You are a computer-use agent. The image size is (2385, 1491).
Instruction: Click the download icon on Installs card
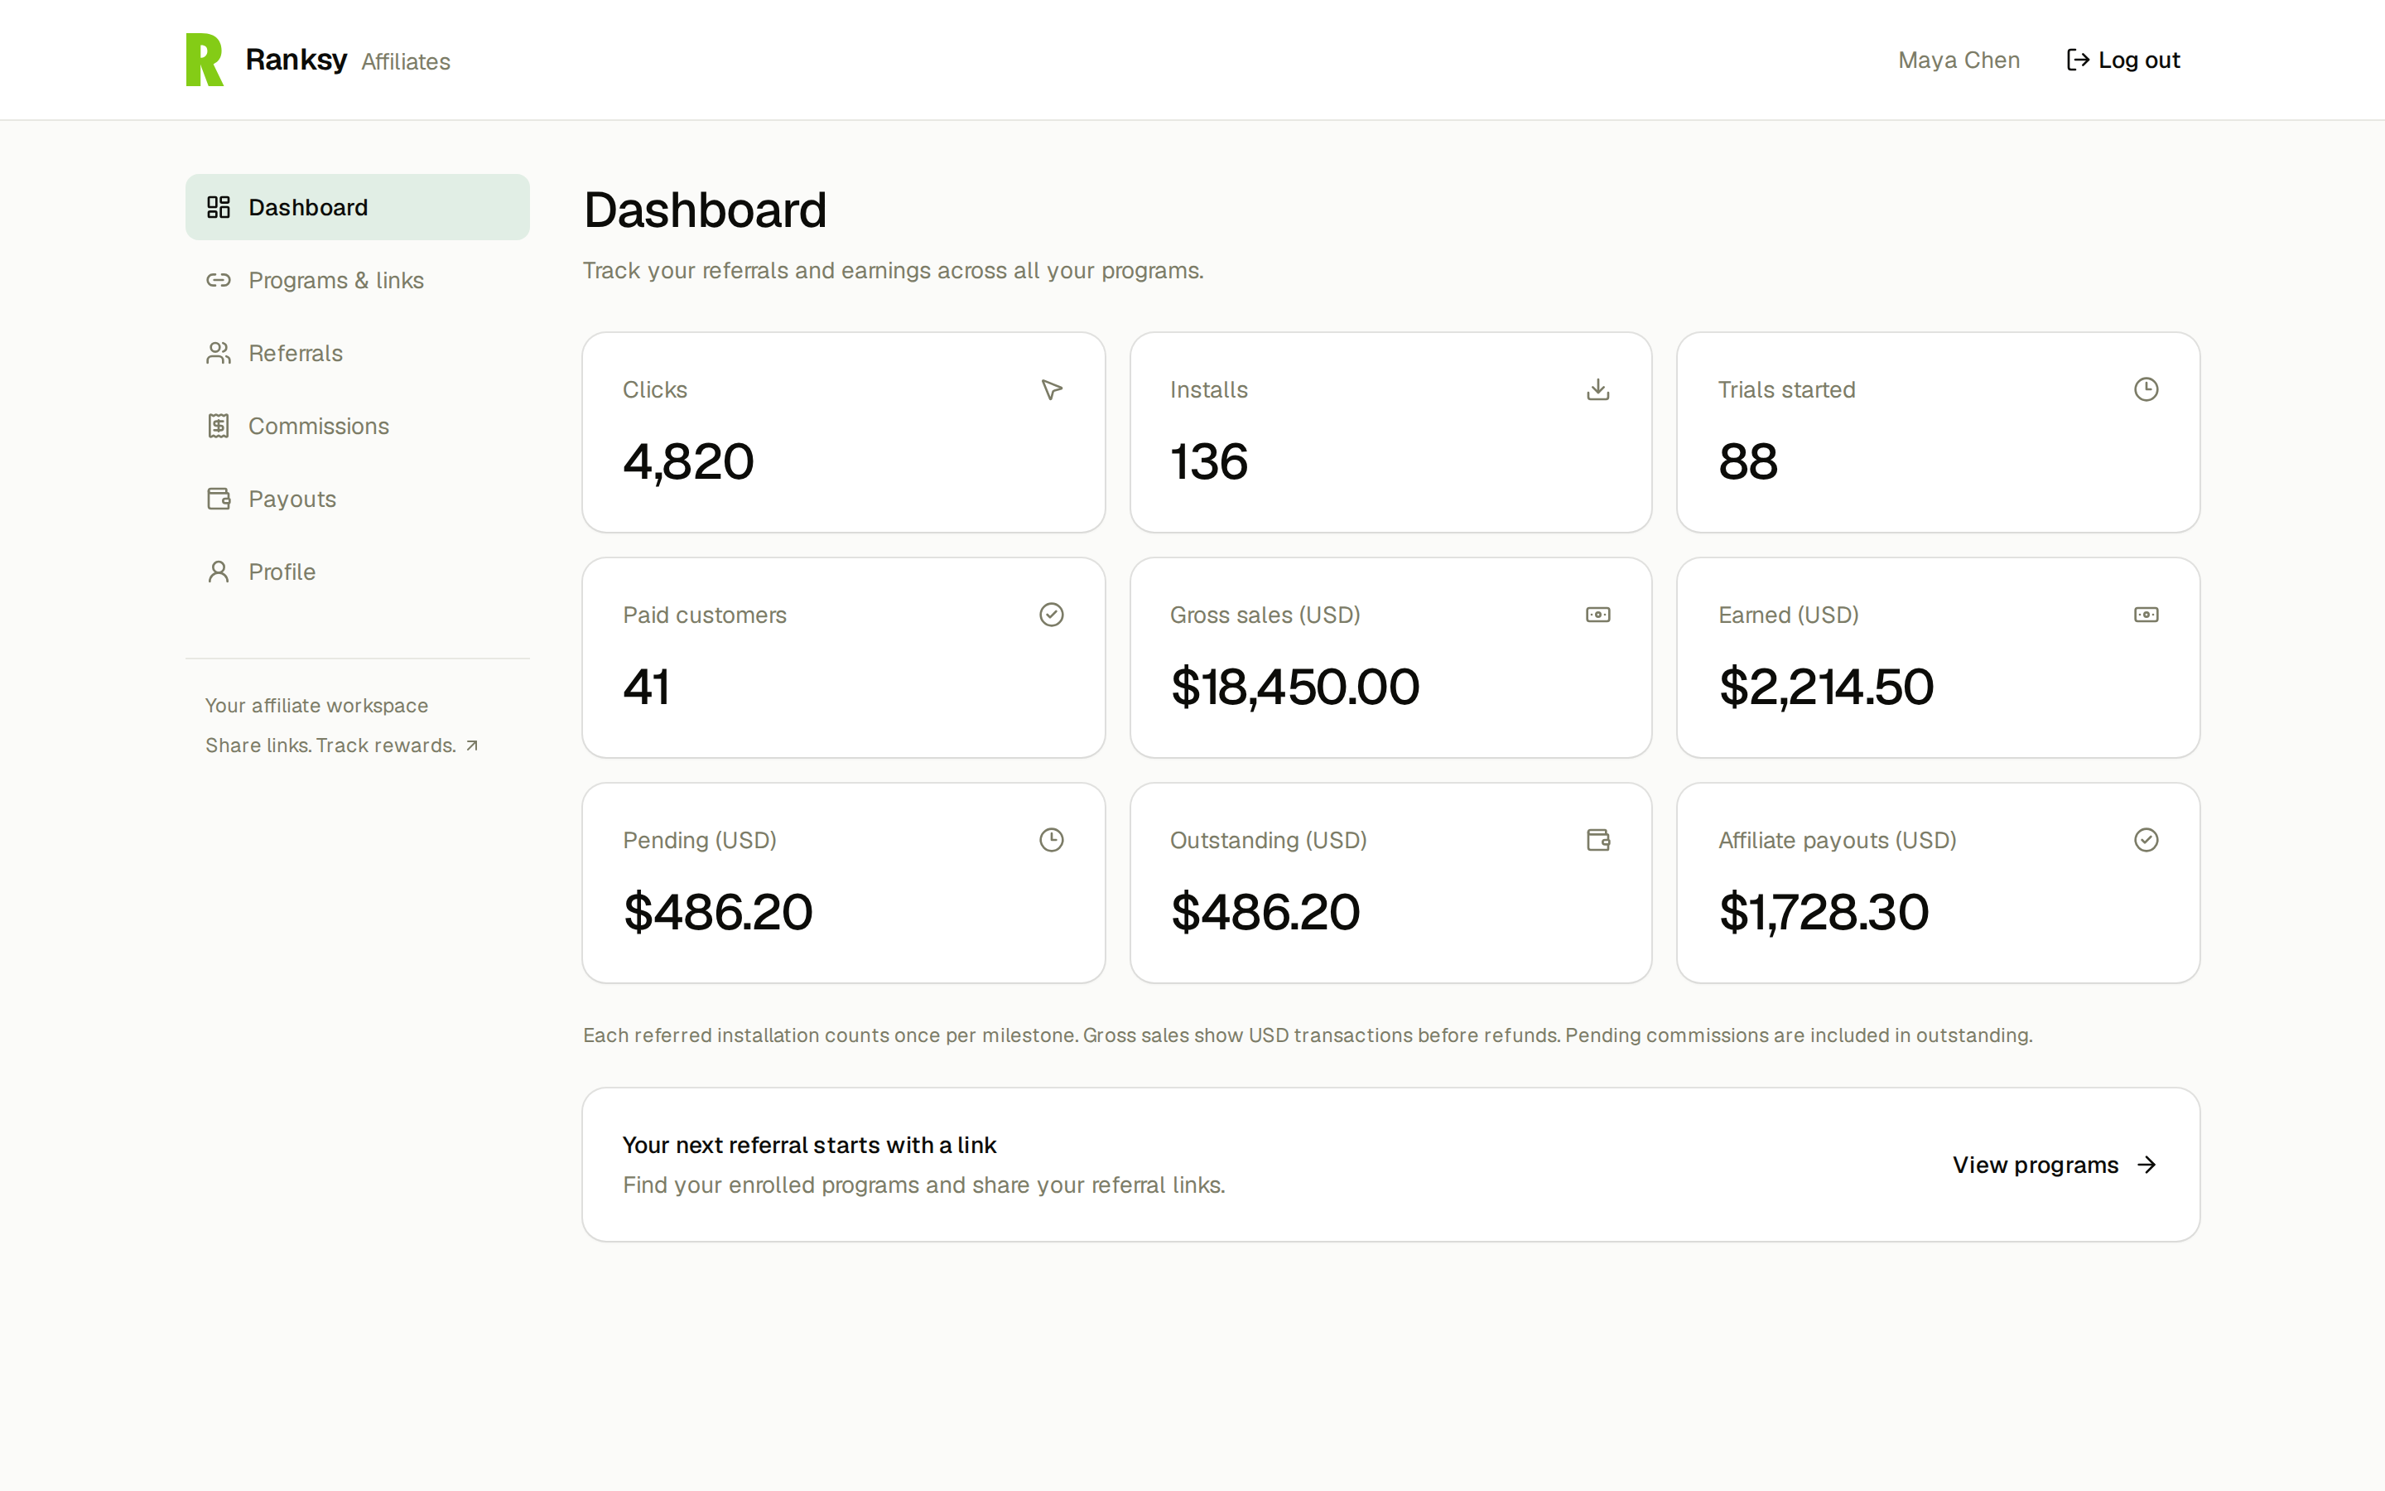pyautogui.click(x=1598, y=389)
